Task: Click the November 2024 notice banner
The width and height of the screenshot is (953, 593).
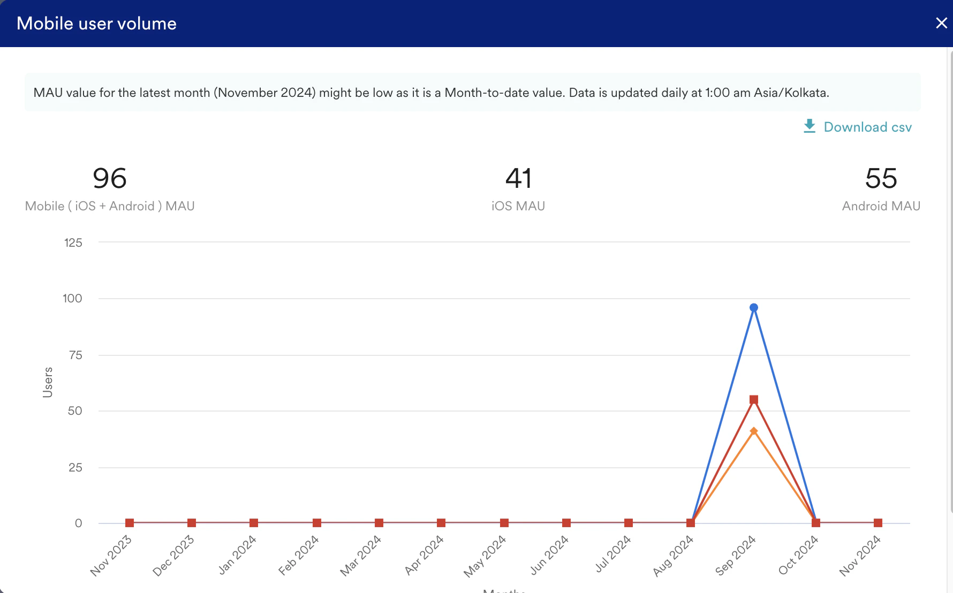Action: pos(471,92)
